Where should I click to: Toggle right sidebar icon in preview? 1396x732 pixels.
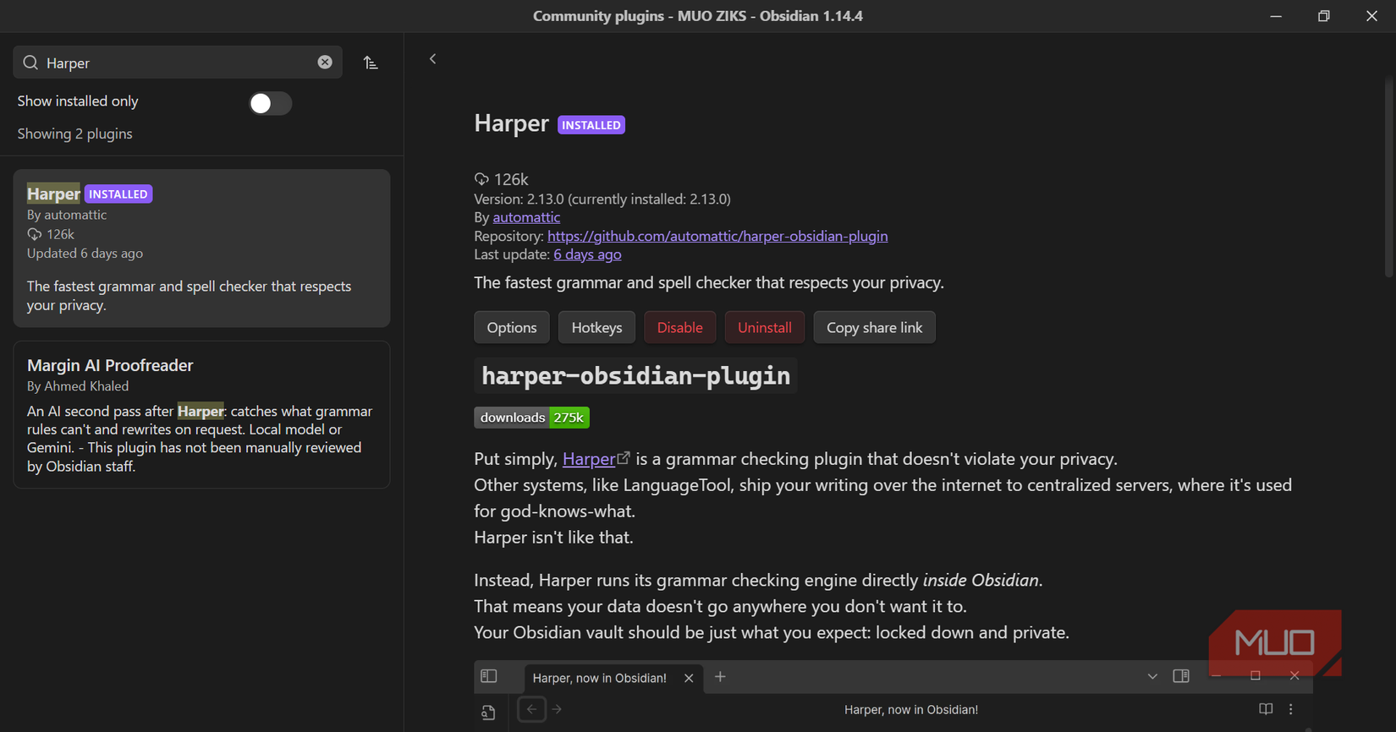[1181, 676]
